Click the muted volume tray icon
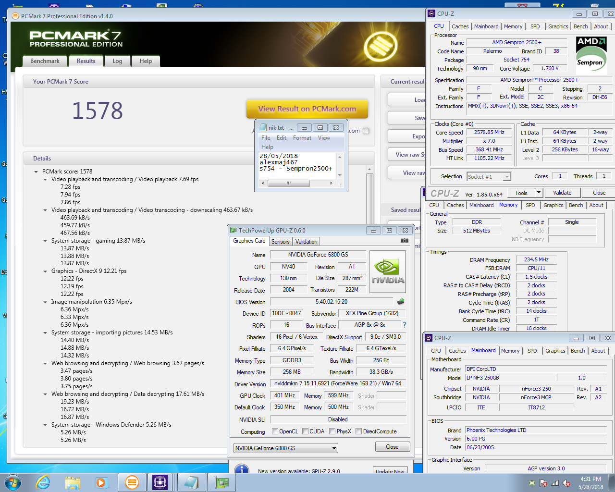The width and height of the screenshot is (615, 492). pyautogui.click(x=566, y=483)
